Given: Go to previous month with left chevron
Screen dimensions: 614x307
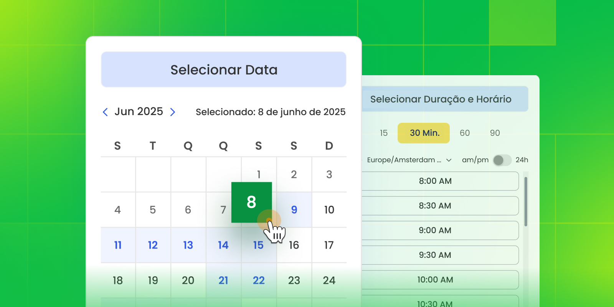Looking at the screenshot, I should (105, 112).
